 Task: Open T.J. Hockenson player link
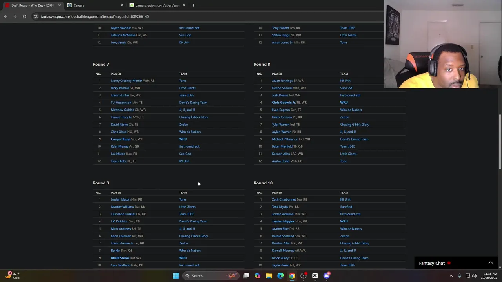click(121, 103)
